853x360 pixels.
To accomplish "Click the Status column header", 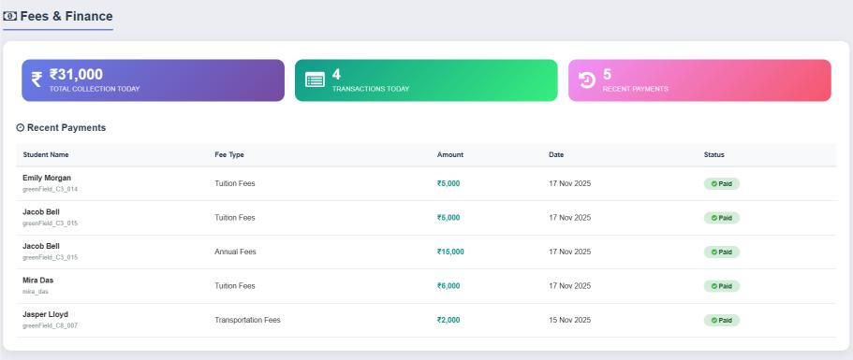I will pos(713,154).
